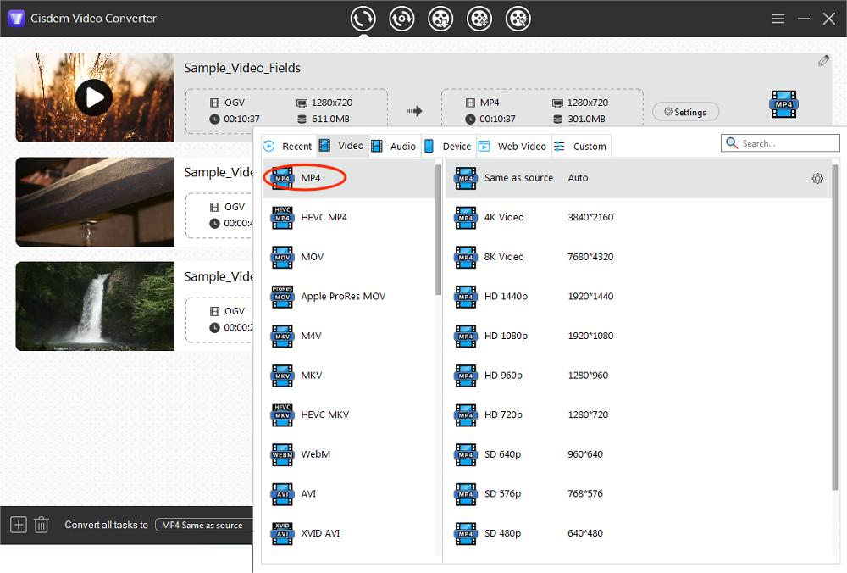Open Settings for Sample_Video_Fields

pos(685,112)
